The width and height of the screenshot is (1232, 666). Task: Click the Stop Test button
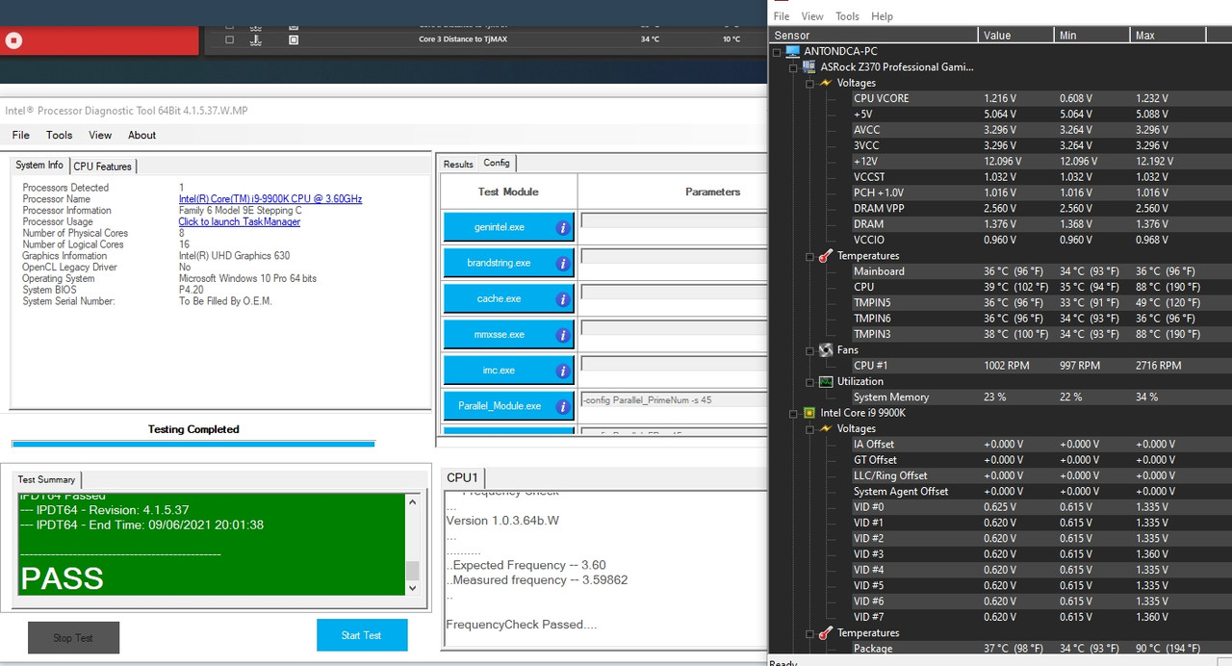(73, 638)
